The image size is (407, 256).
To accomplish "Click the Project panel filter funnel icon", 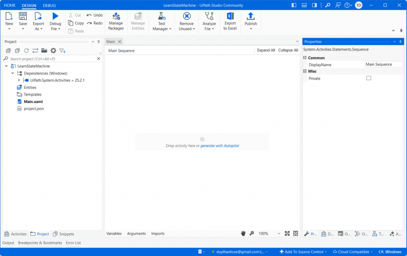I will [x=62, y=51].
